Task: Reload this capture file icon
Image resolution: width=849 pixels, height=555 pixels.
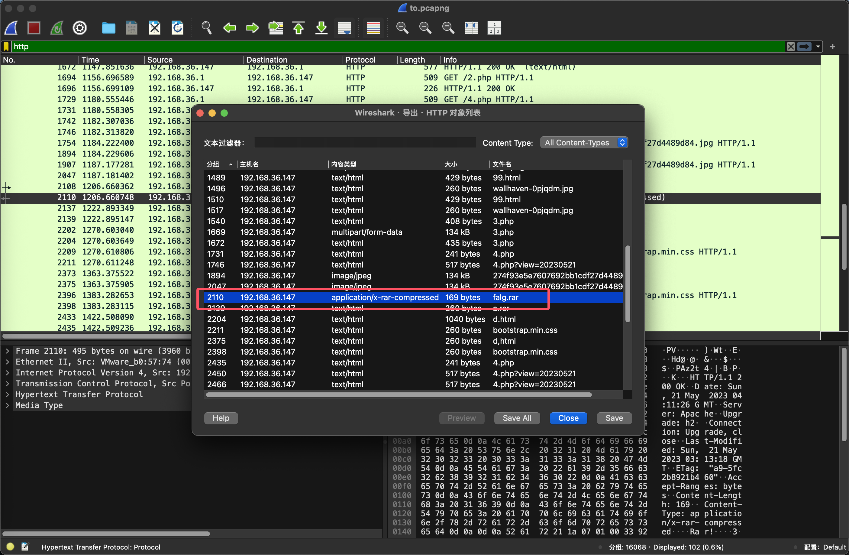Action: 177,28
